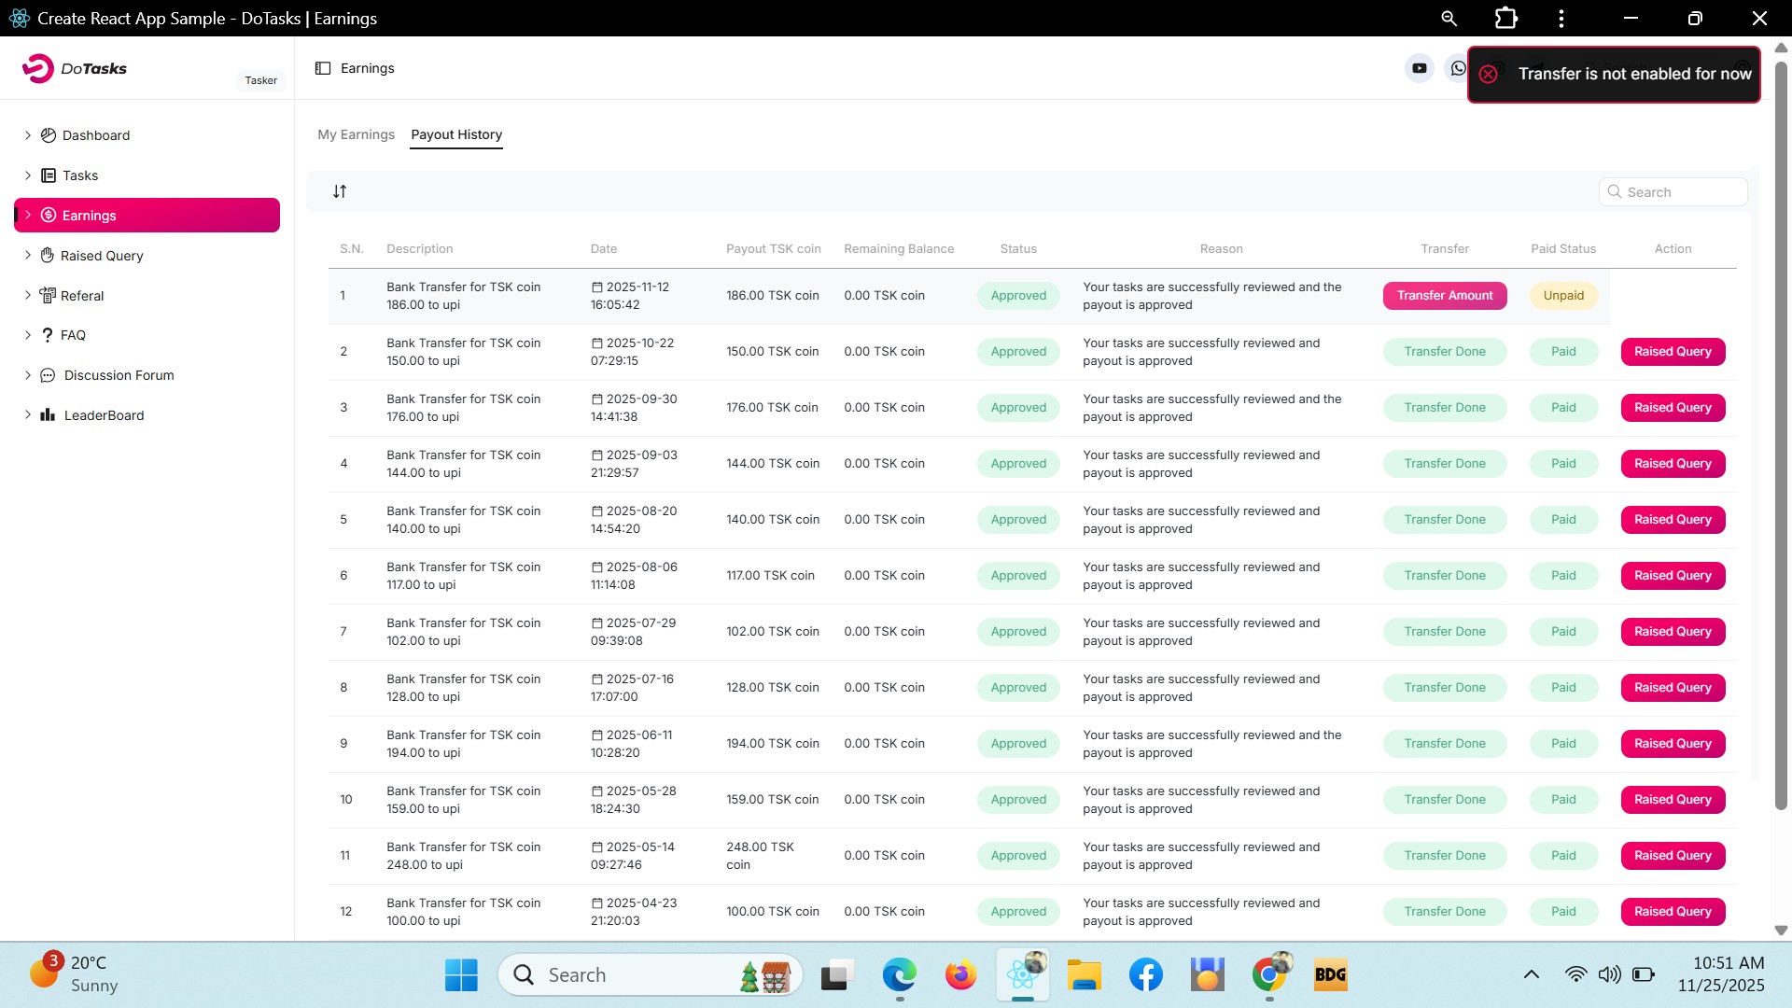Expand the Tasks sidebar item chevron
Viewport: 1792px width, 1008px height.
[x=28, y=175]
